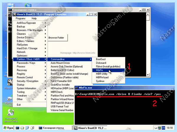Open Optimizers category
Image resolution: width=177 pixels, height=132 pixels.
[x=30, y=55]
